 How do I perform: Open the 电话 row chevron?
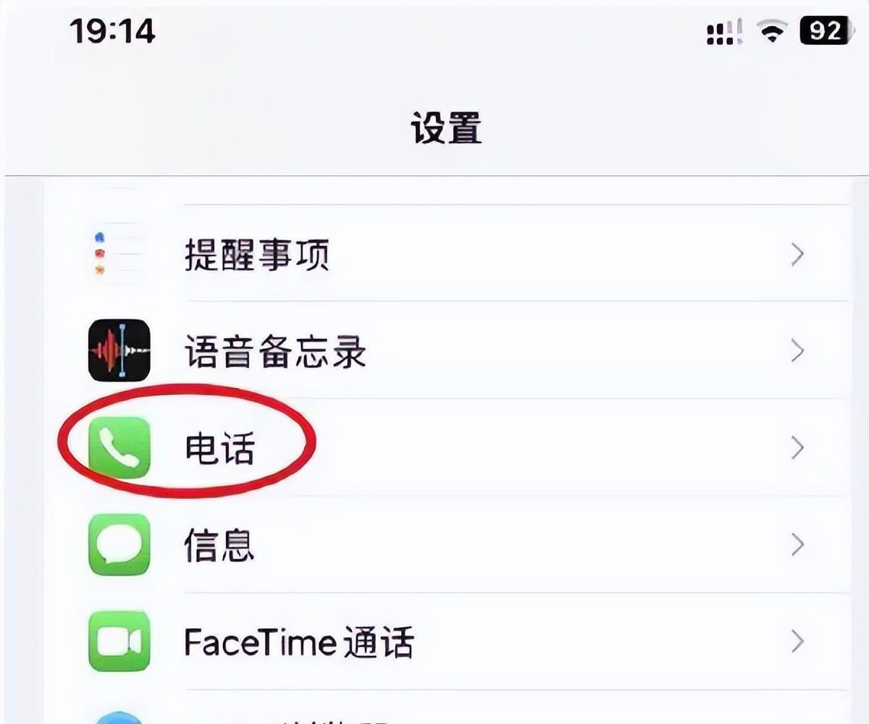tap(798, 448)
